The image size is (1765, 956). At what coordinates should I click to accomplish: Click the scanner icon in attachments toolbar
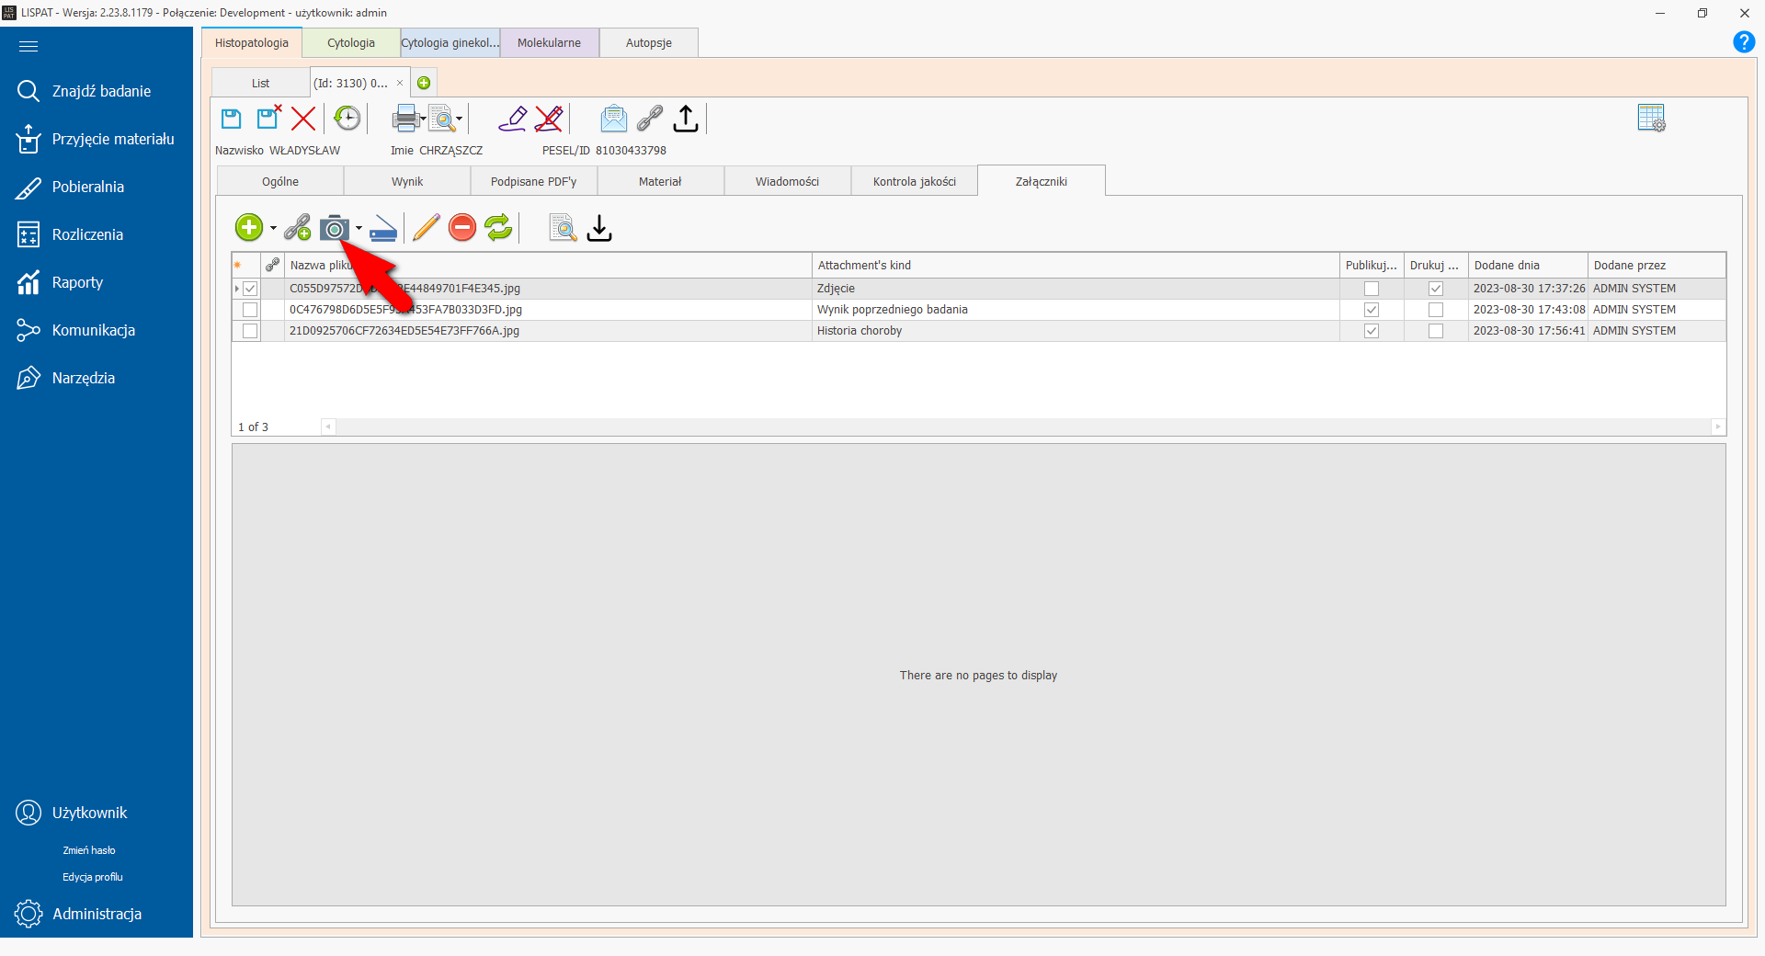(382, 229)
